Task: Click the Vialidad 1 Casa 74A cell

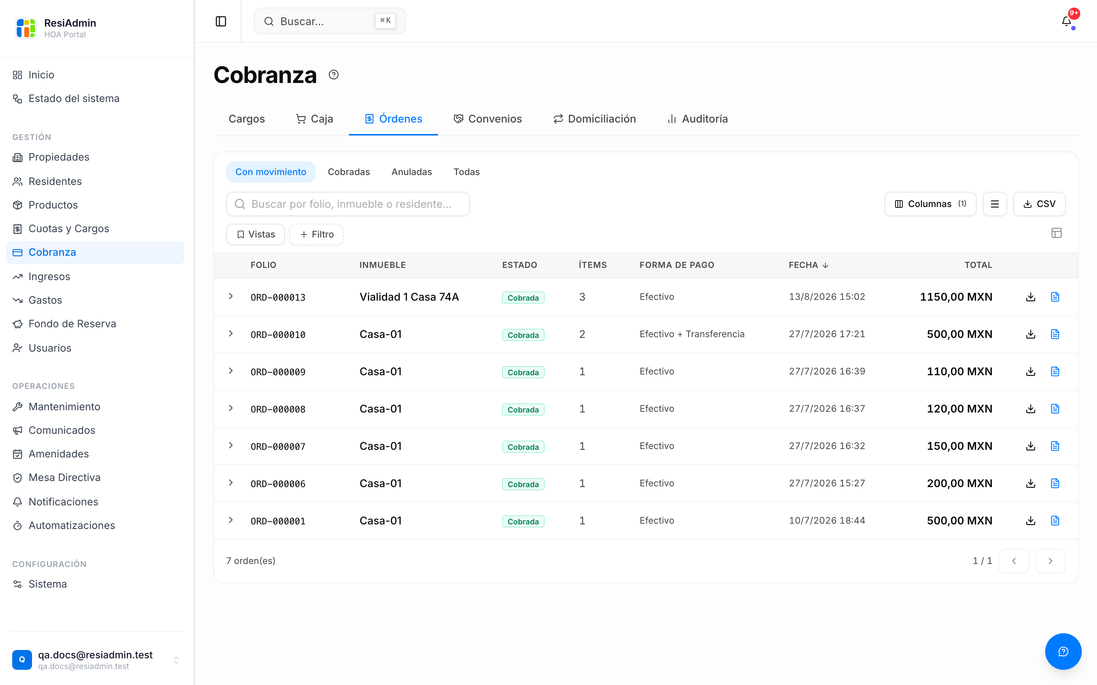Action: (x=409, y=297)
